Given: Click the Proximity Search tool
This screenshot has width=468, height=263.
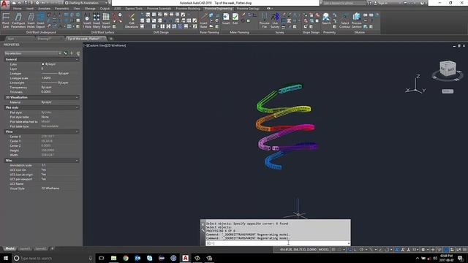Looking at the screenshot, I should point(326,18).
